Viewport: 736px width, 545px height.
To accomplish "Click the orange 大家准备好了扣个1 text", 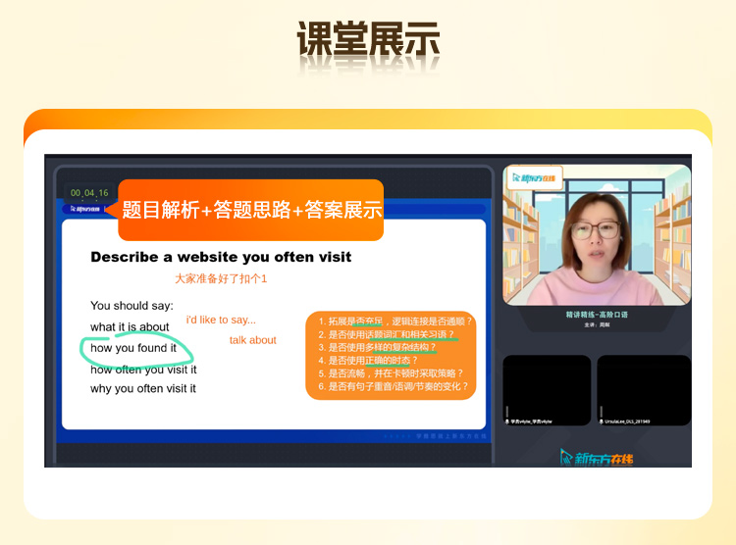I will pyautogui.click(x=221, y=279).
